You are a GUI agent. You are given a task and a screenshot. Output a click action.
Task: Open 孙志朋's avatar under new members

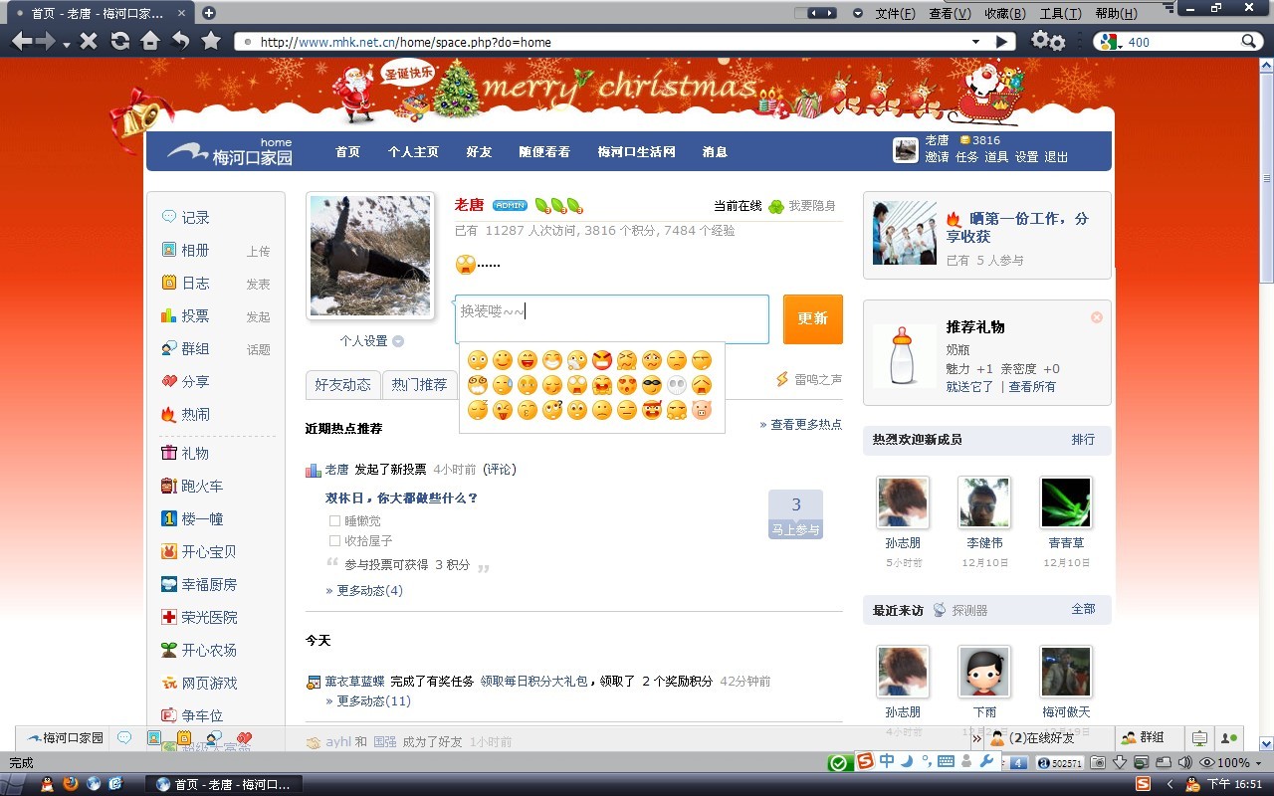pyautogui.click(x=903, y=502)
